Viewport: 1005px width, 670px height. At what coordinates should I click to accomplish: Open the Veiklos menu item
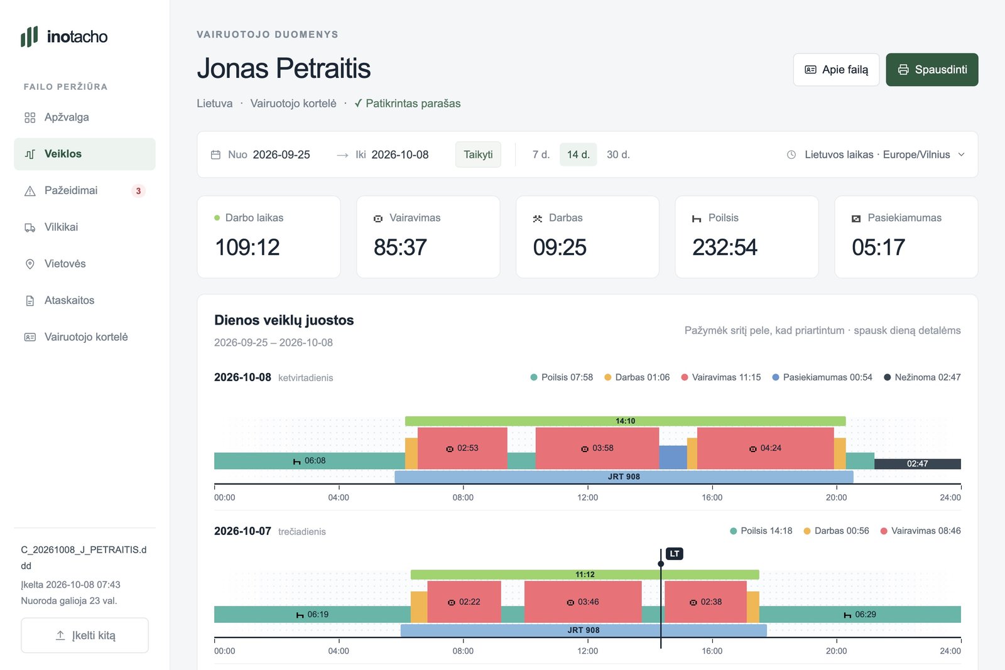(x=85, y=154)
